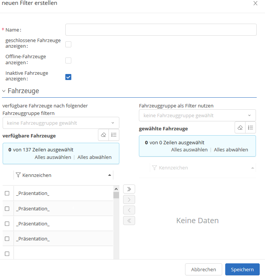Open the verfügbare Fahrzeuge filter group dropdown
The image size is (265, 278).
61,123
